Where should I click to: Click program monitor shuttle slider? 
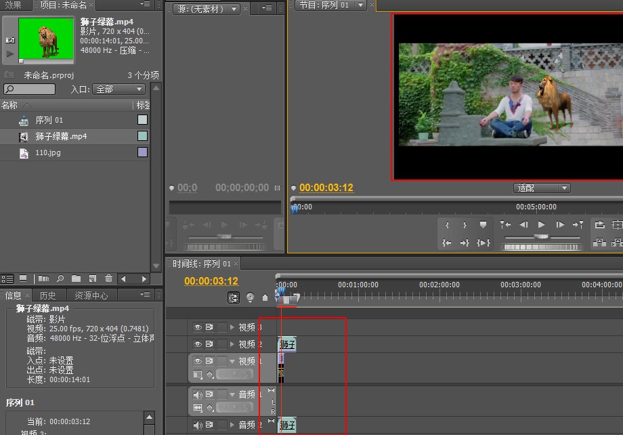[x=541, y=237]
